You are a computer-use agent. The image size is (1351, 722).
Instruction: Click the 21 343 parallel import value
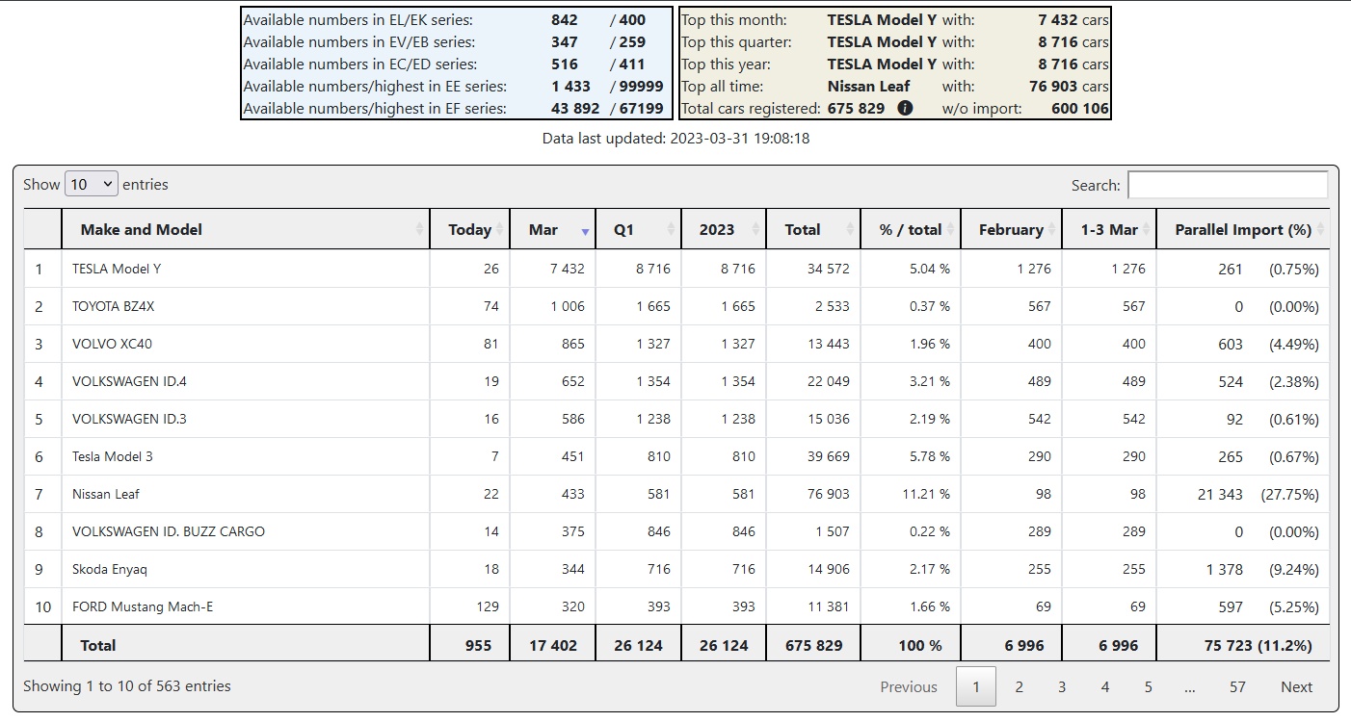[1220, 494]
